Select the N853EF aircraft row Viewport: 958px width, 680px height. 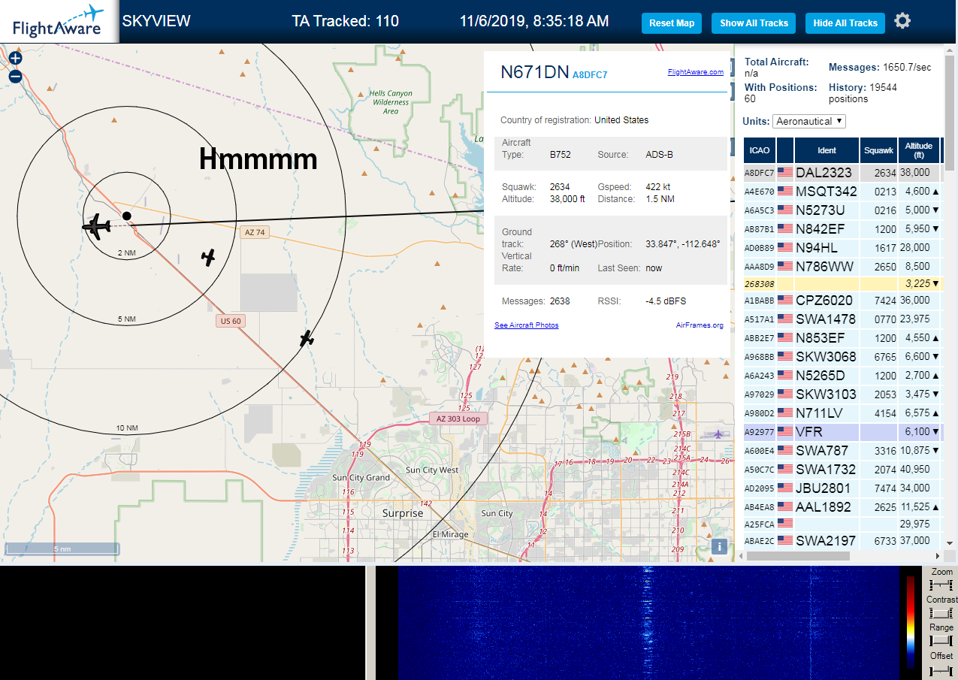pyautogui.click(x=842, y=337)
